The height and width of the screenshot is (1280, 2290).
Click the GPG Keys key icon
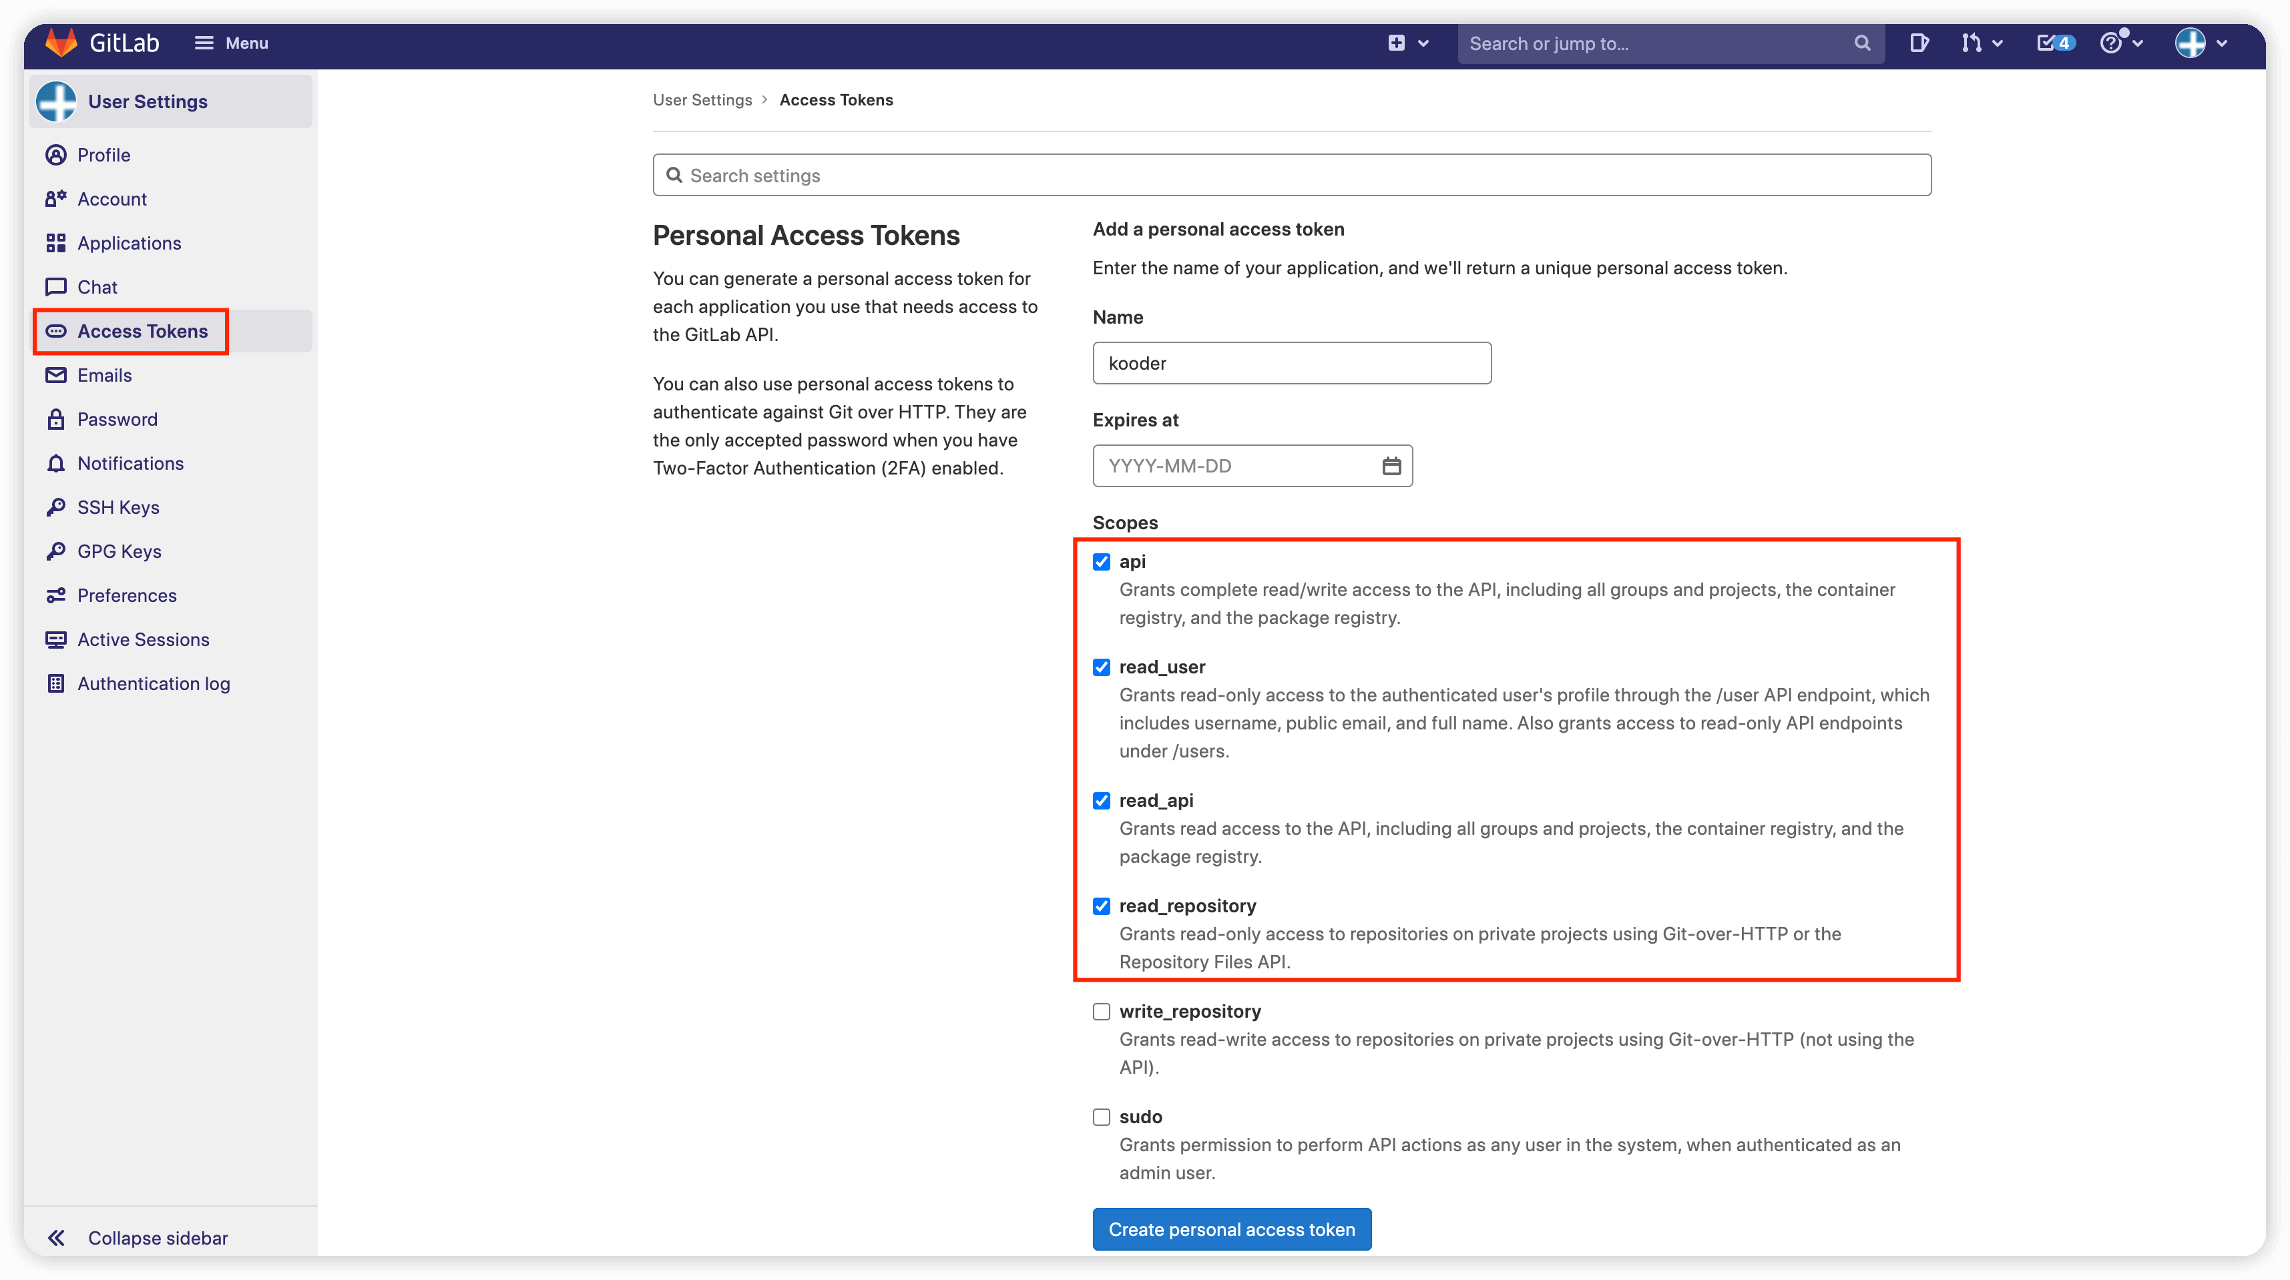(x=56, y=551)
